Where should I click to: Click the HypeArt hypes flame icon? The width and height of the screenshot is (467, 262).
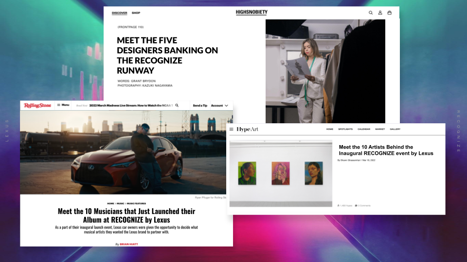click(x=339, y=206)
